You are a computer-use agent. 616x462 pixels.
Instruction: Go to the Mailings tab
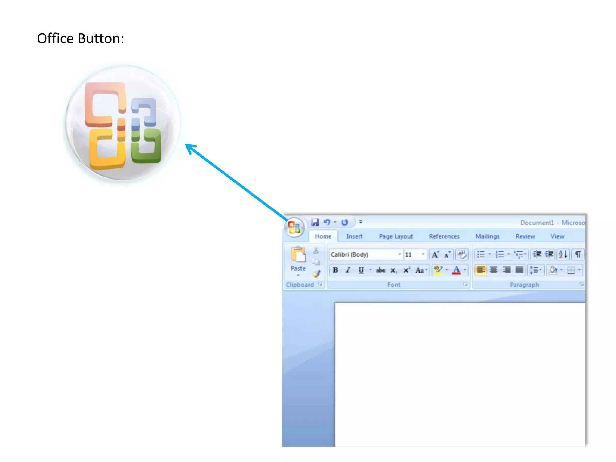(x=487, y=236)
